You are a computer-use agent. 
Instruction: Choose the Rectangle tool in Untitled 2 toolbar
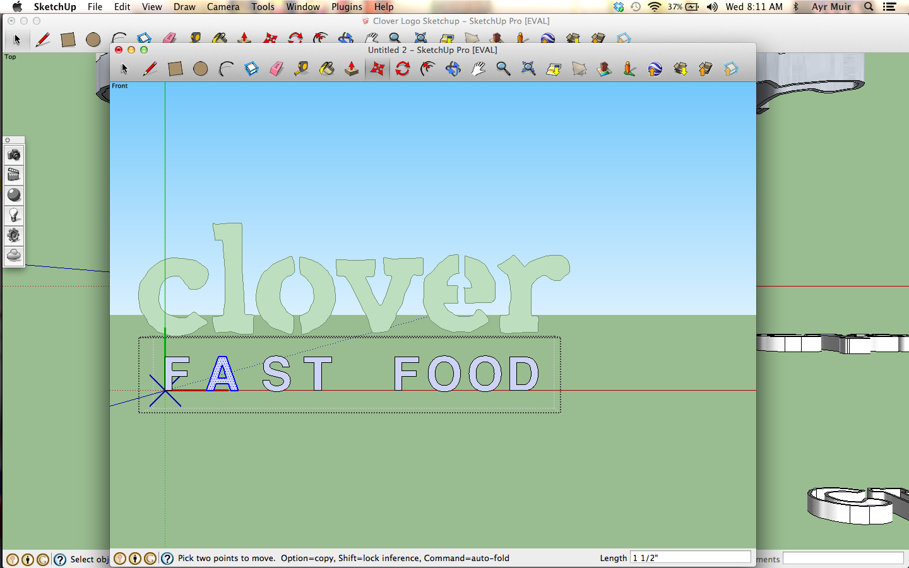tap(175, 69)
